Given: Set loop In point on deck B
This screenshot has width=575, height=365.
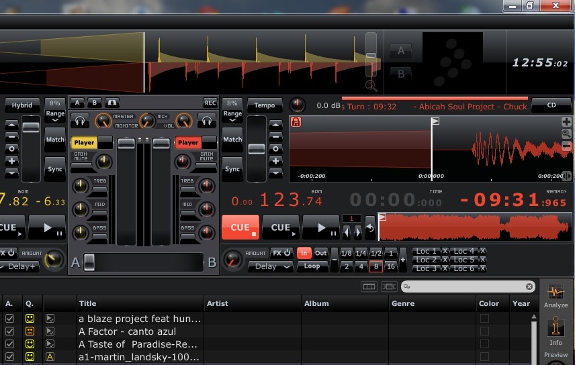Looking at the screenshot, I should tap(304, 253).
